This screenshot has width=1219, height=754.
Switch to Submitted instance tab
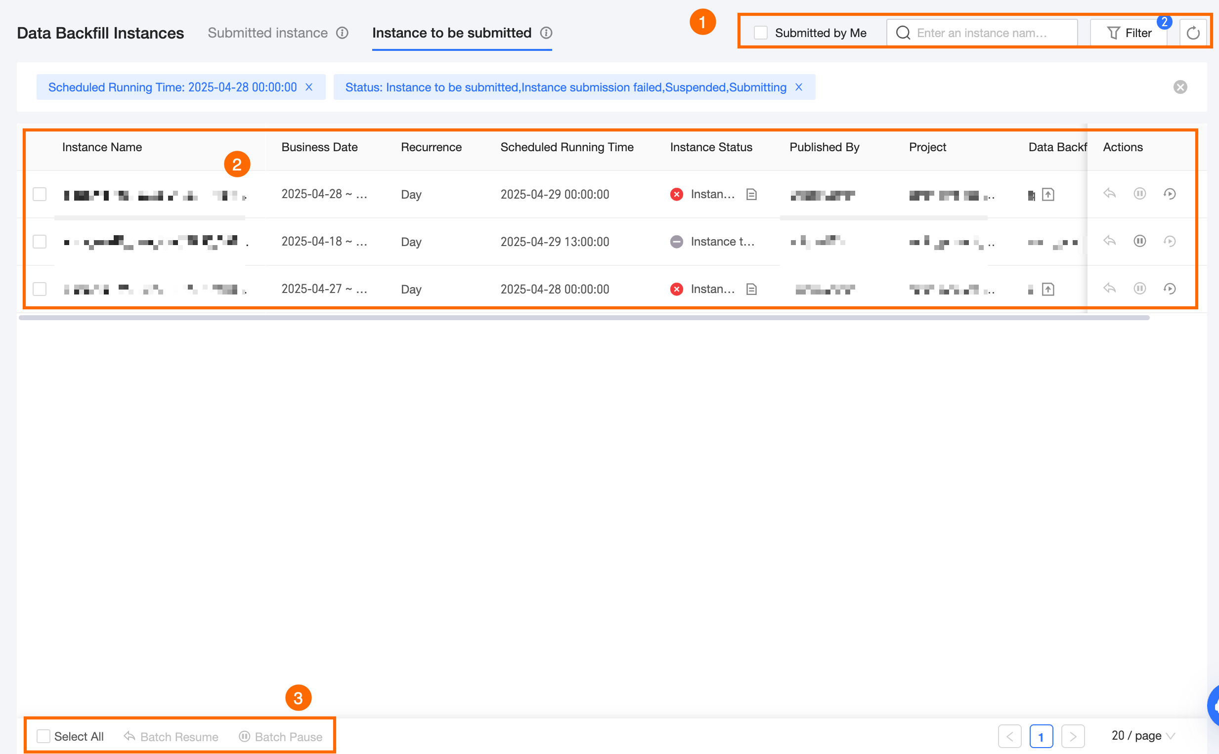[267, 33]
